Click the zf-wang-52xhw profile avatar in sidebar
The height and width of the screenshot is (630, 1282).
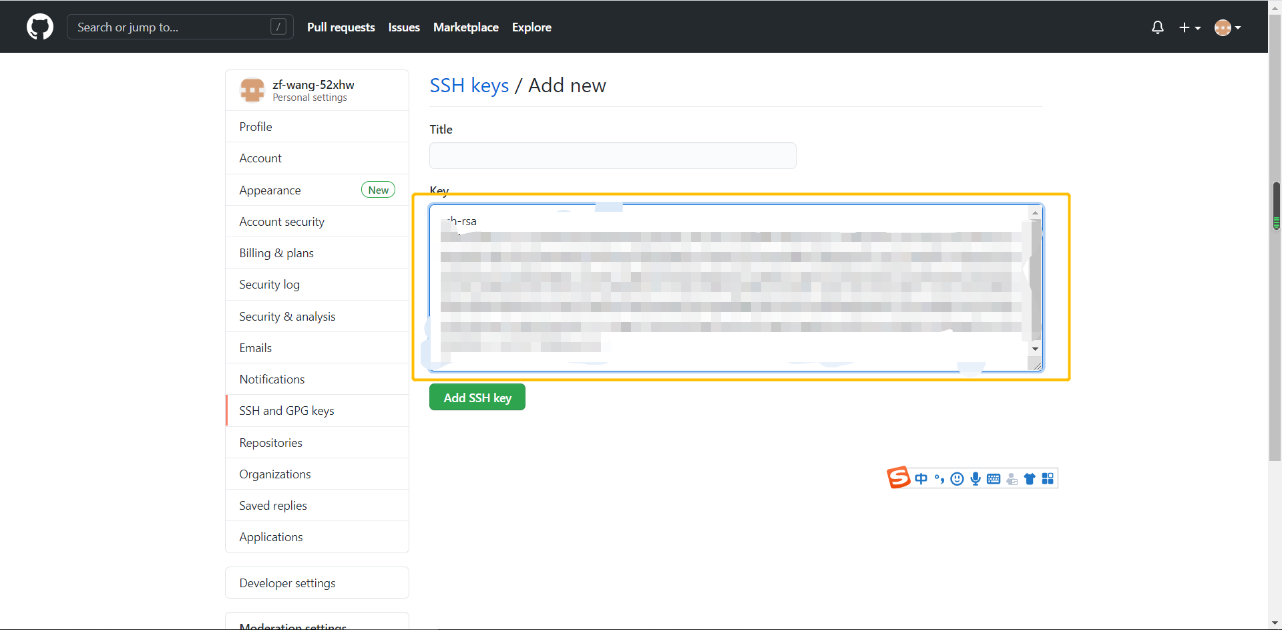tap(252, 90)
